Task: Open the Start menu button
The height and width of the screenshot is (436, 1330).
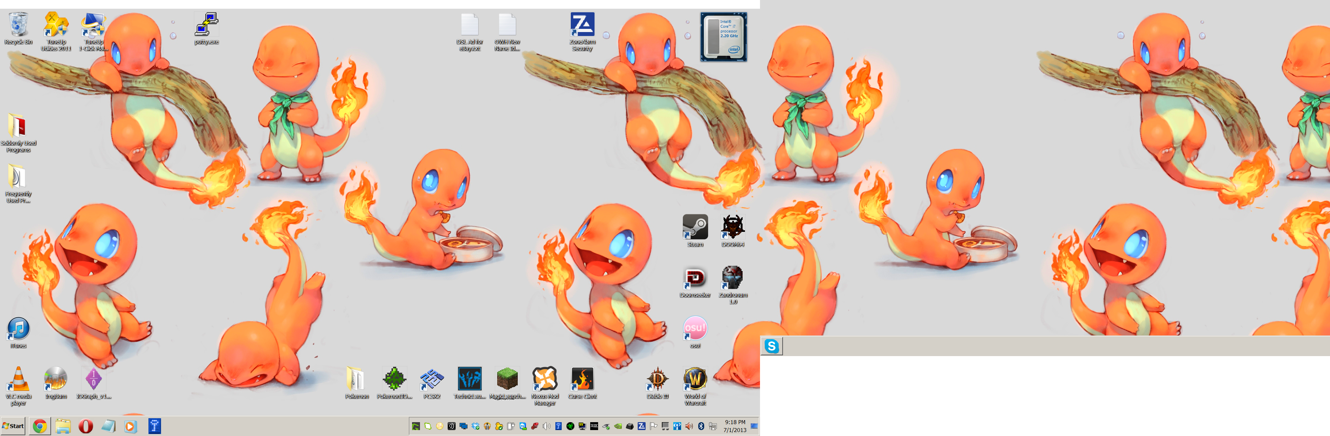Action: pos(13,426)
